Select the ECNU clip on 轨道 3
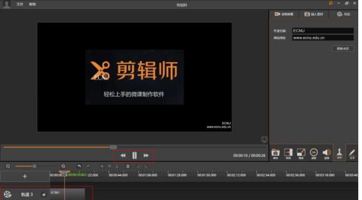The image size is (362, 200). coord(68,194)
